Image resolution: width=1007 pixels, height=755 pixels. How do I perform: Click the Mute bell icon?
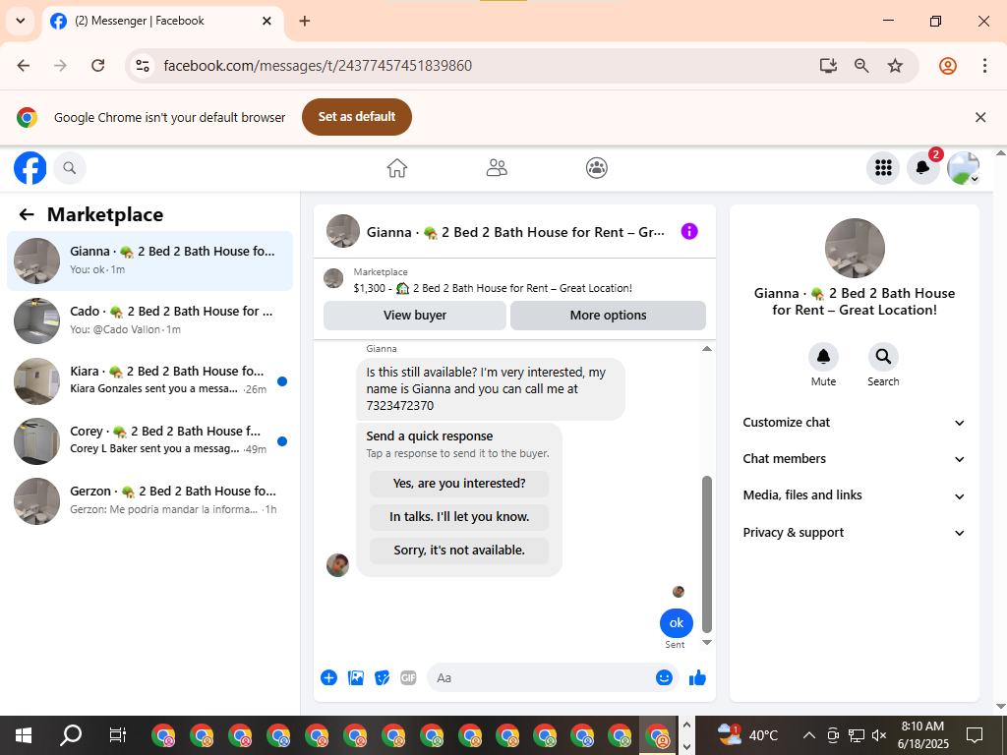pyautogui.click(x=823, y=356)
